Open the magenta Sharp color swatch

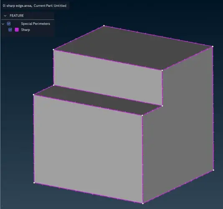pos(17,30)
